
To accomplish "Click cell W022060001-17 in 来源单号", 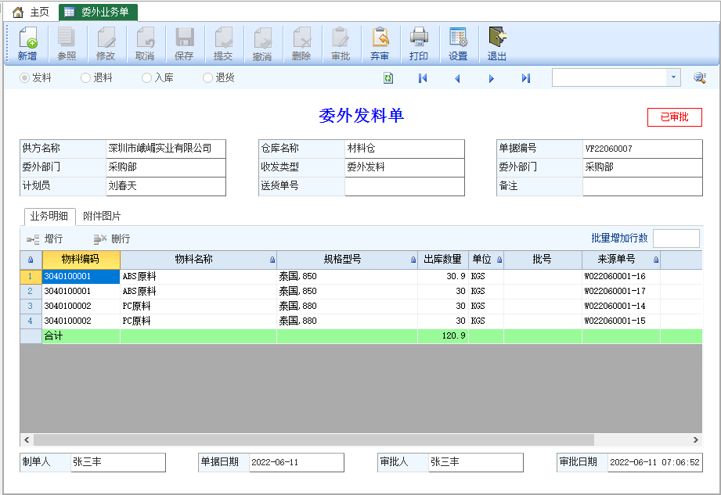I will tap(621, 291).
